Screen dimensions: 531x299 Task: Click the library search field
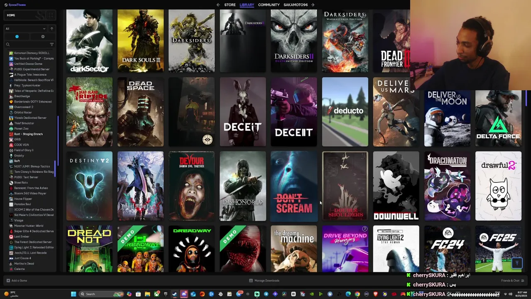tap(27, 44)
